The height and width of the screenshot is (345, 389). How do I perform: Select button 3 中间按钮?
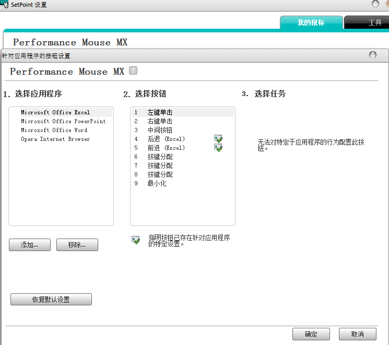tap(183, 130)
